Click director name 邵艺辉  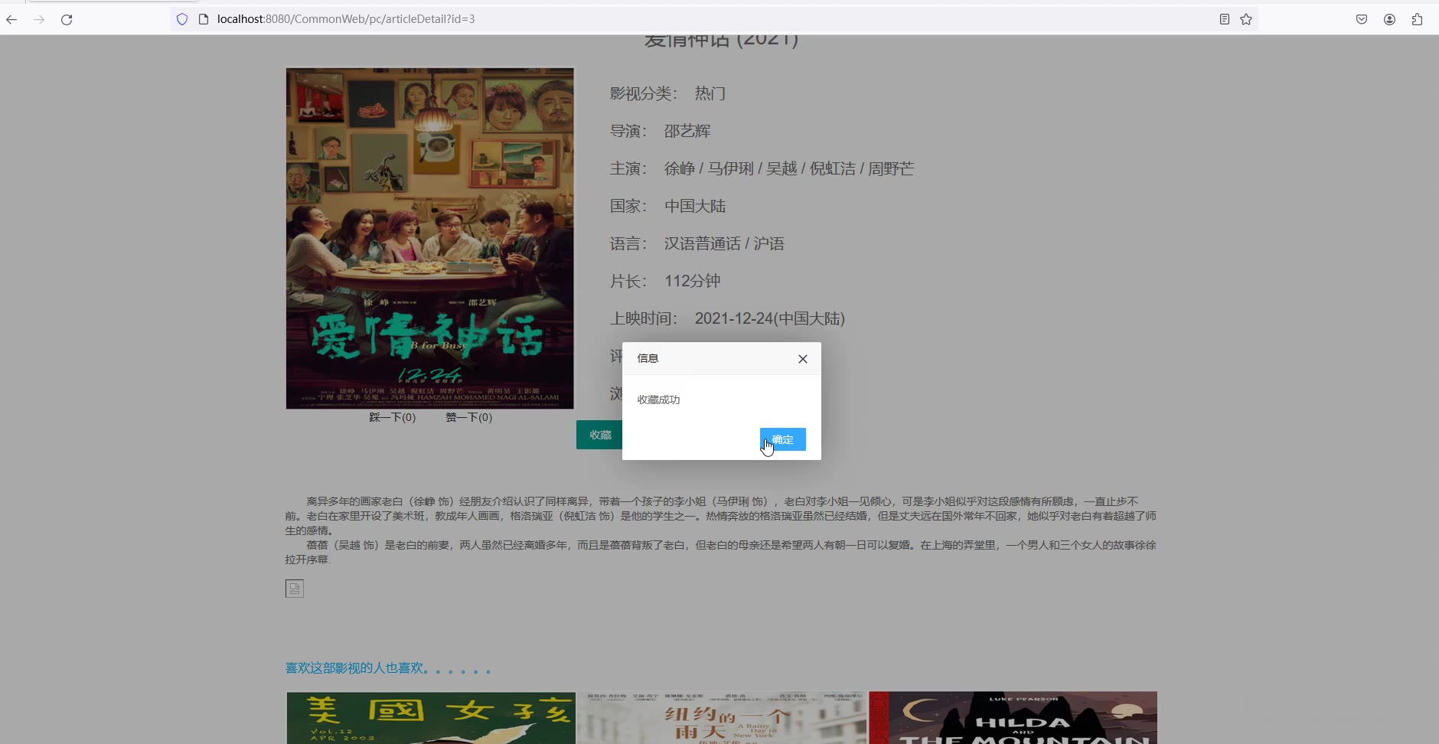(x=687, y=131)
